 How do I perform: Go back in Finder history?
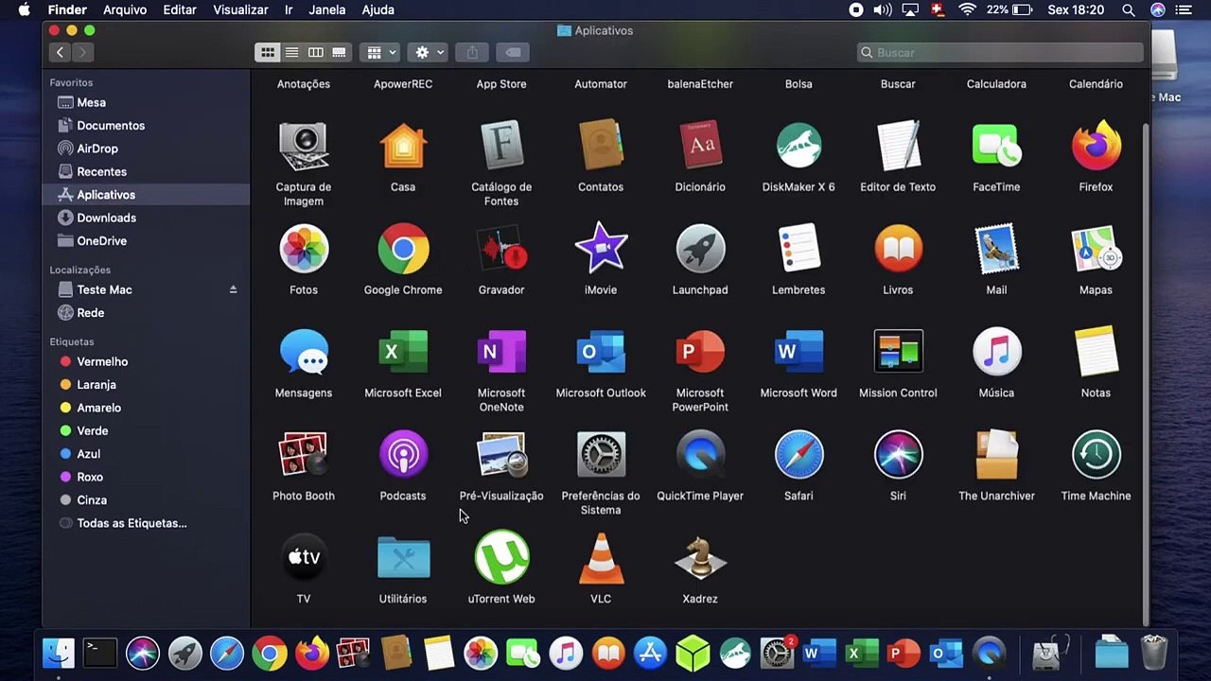pyautogui.click(x=60, y=52)
